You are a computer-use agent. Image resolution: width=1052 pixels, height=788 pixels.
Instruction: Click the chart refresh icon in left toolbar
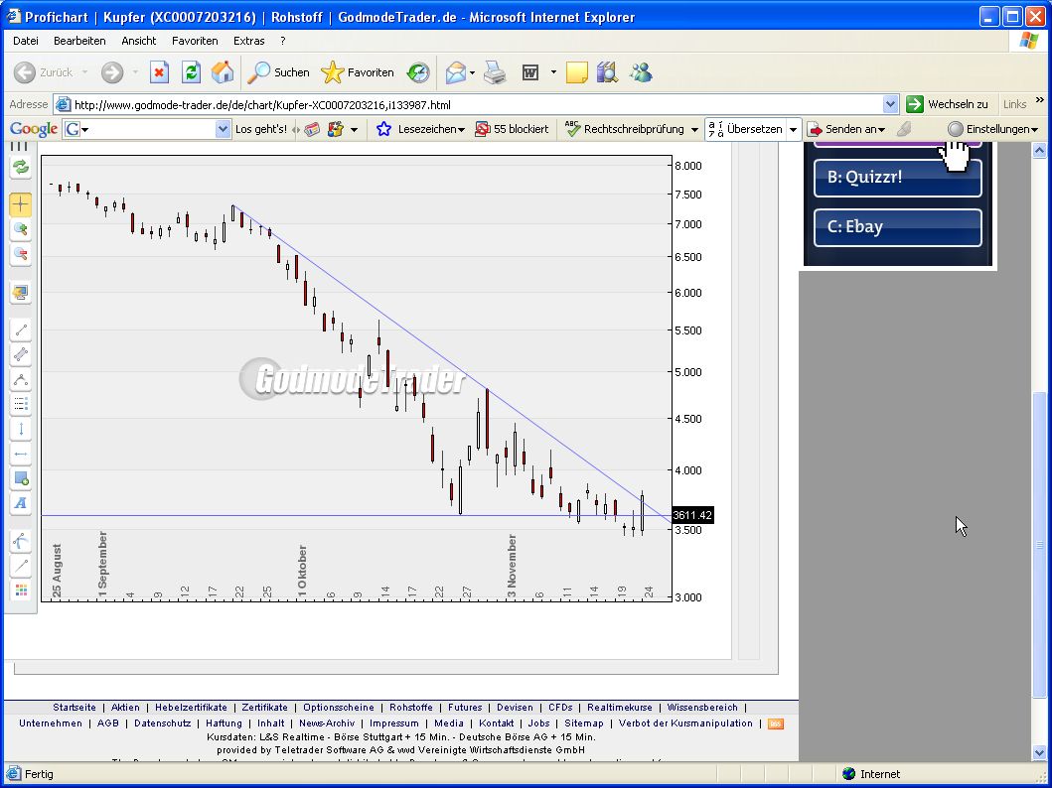(21, 167)
